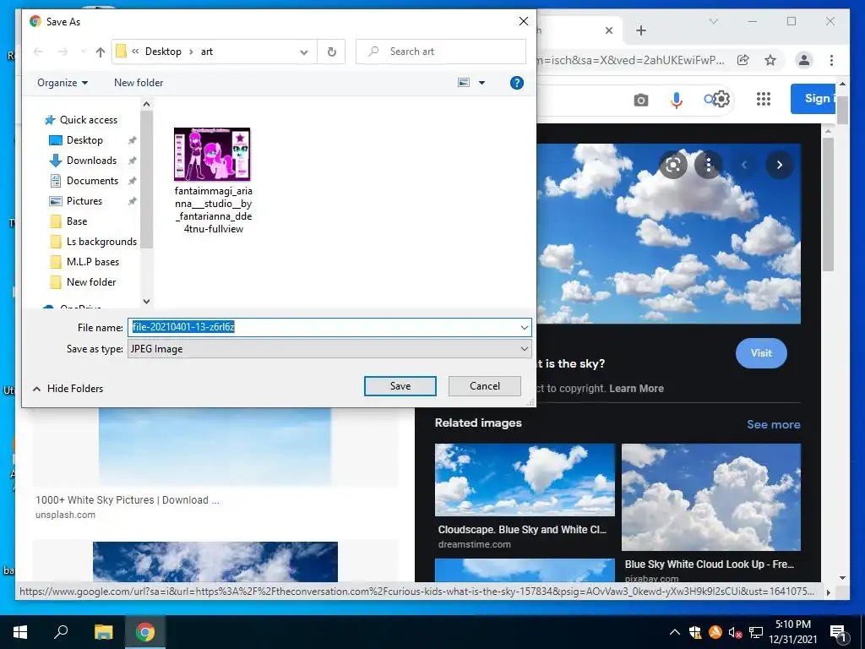Open Google apps grid

pos(763,100)
